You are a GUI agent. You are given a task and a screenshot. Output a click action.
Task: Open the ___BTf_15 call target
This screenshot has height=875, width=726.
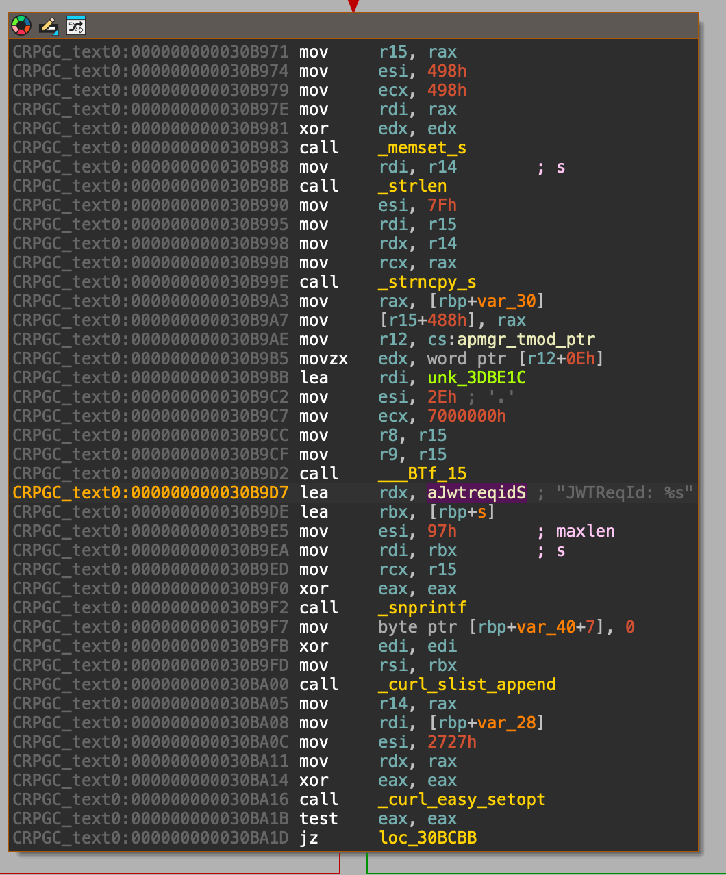pyautogui.click(x=423, y=474)
